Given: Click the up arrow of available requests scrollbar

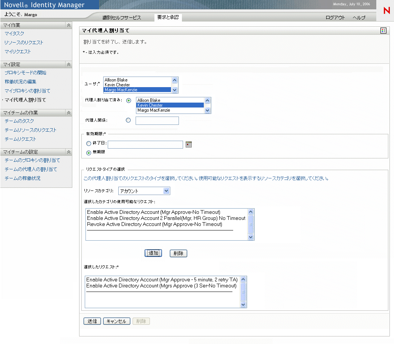Looking at the screenshot, I should (x=250, y=212).
